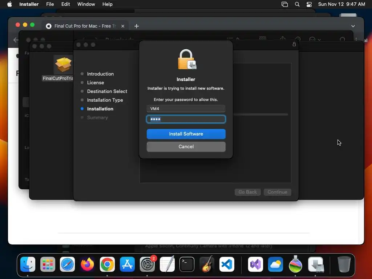Click the installation progress bar
This screenshot has width=372, height=279.
(260, 114)
